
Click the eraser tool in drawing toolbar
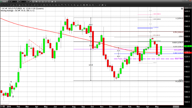click(x=99, y=5)
